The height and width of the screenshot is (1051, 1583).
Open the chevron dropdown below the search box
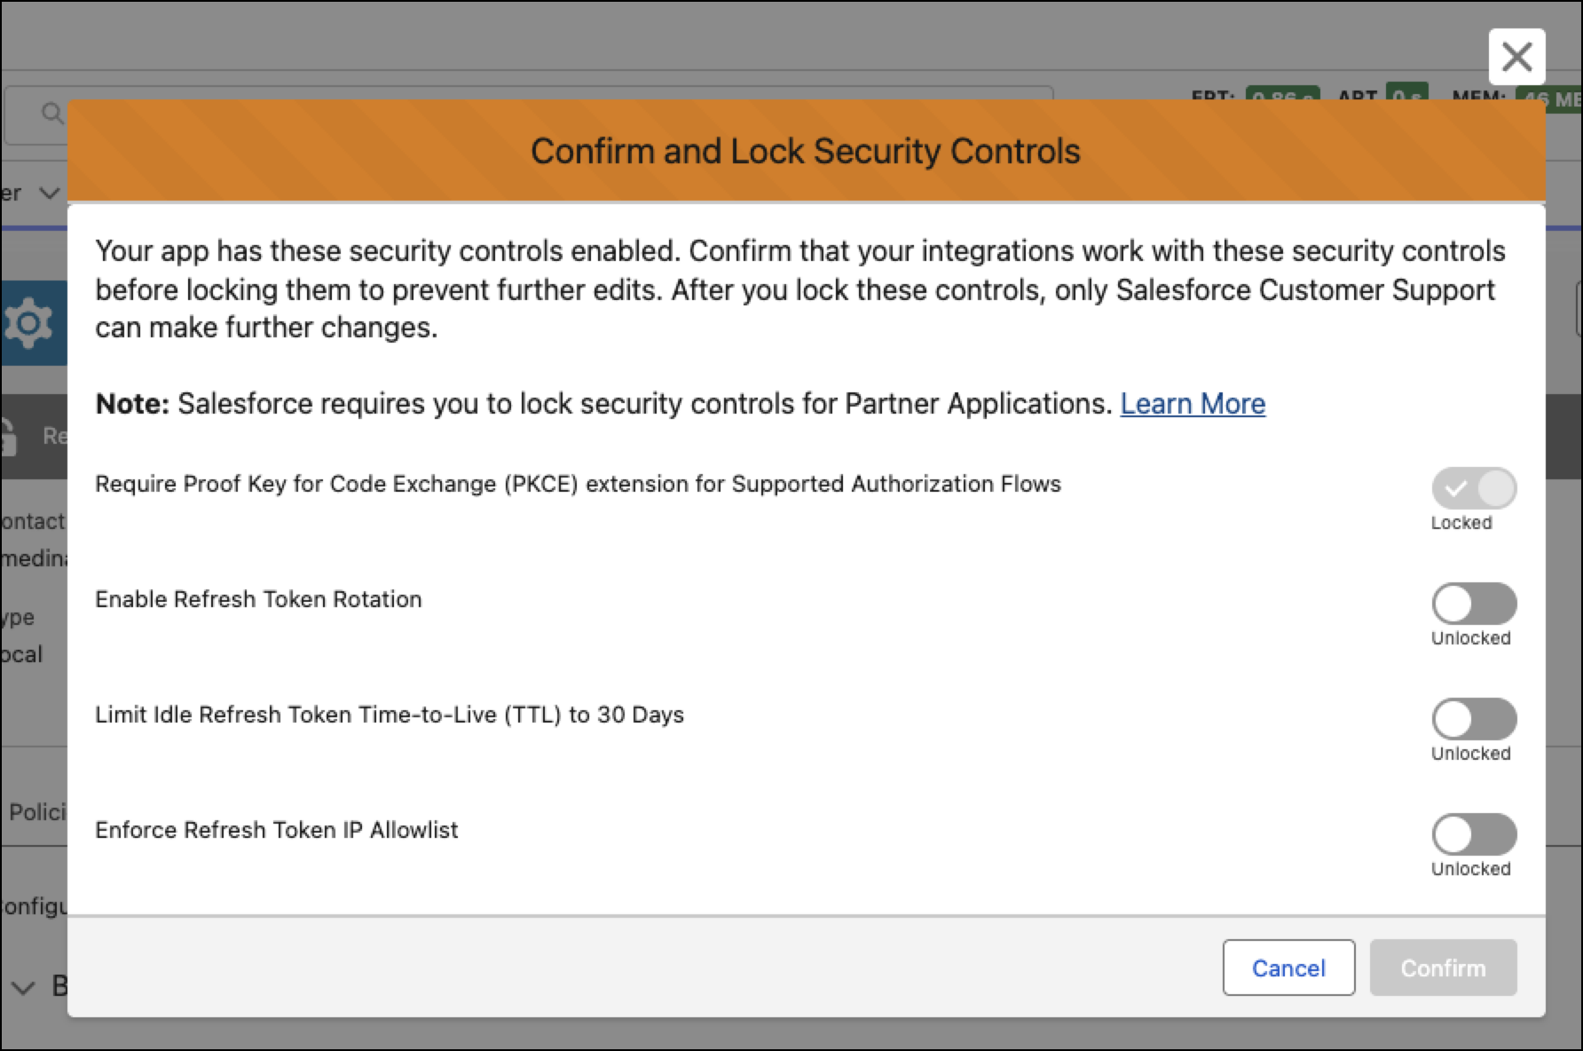click(x=50, y=193)
